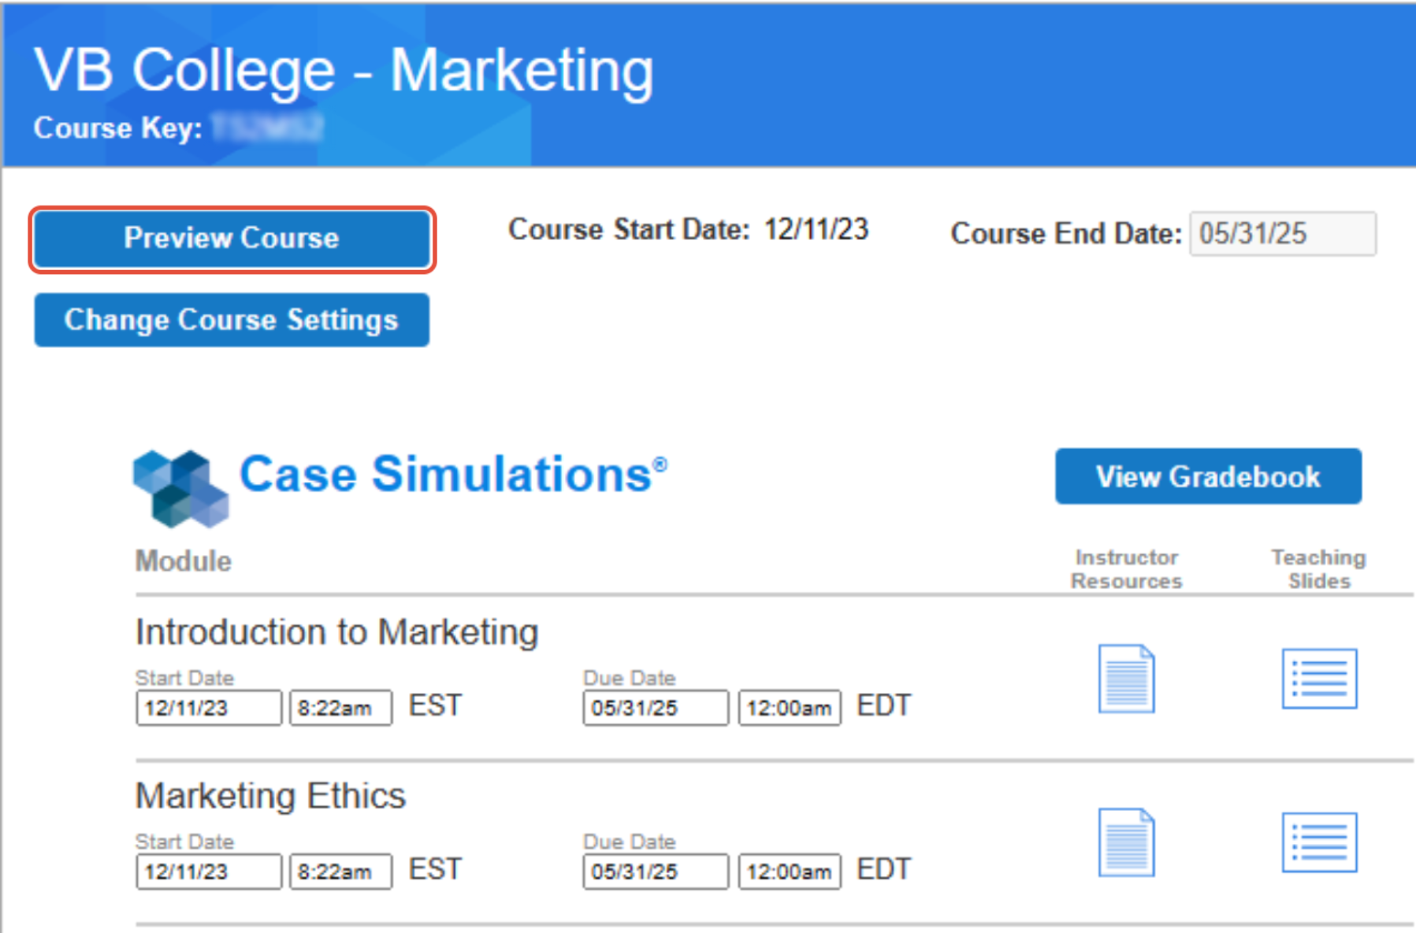Select the Course End Date field
This screenshot has width=1416, height=933.
1283,233
